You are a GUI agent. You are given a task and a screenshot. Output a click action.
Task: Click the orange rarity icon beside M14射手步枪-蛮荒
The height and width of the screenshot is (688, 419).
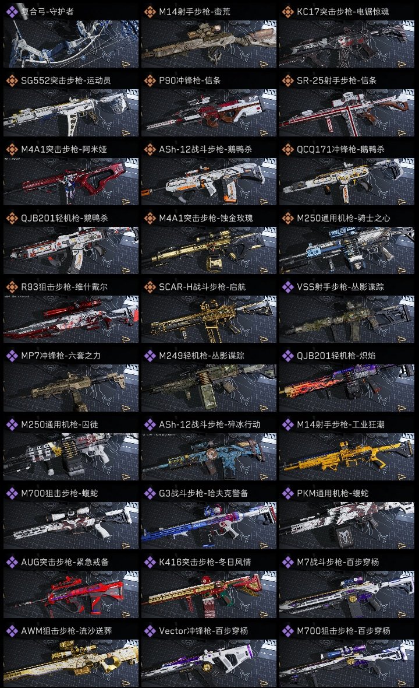pyautogui.click(x=150, y=12)
